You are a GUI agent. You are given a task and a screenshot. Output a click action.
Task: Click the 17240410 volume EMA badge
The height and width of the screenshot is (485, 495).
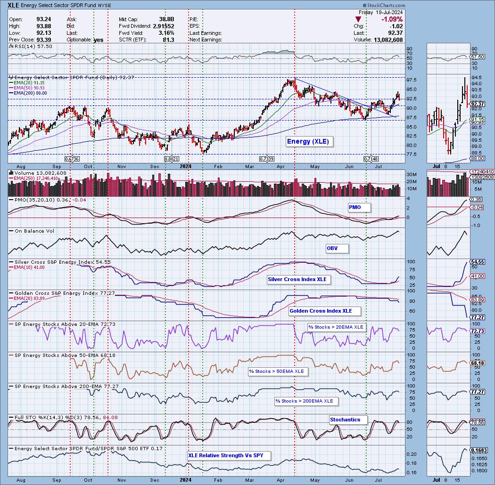click(x=482, y=172)
